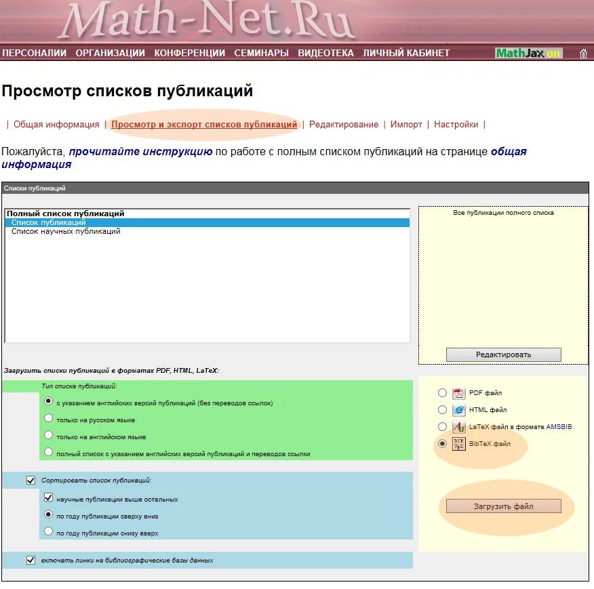The width and height of the screenshot is (594, 589).
Task: Click the HTML file browser icon
Action: [x=459, y=410]
